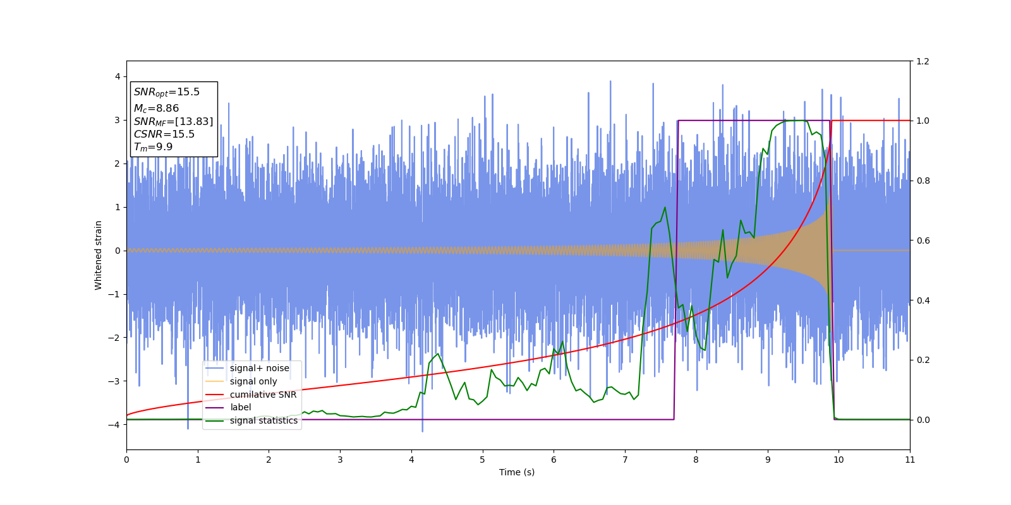
Task: Click the red cumilative SNR legend line
Action: (x=215, y=395)
